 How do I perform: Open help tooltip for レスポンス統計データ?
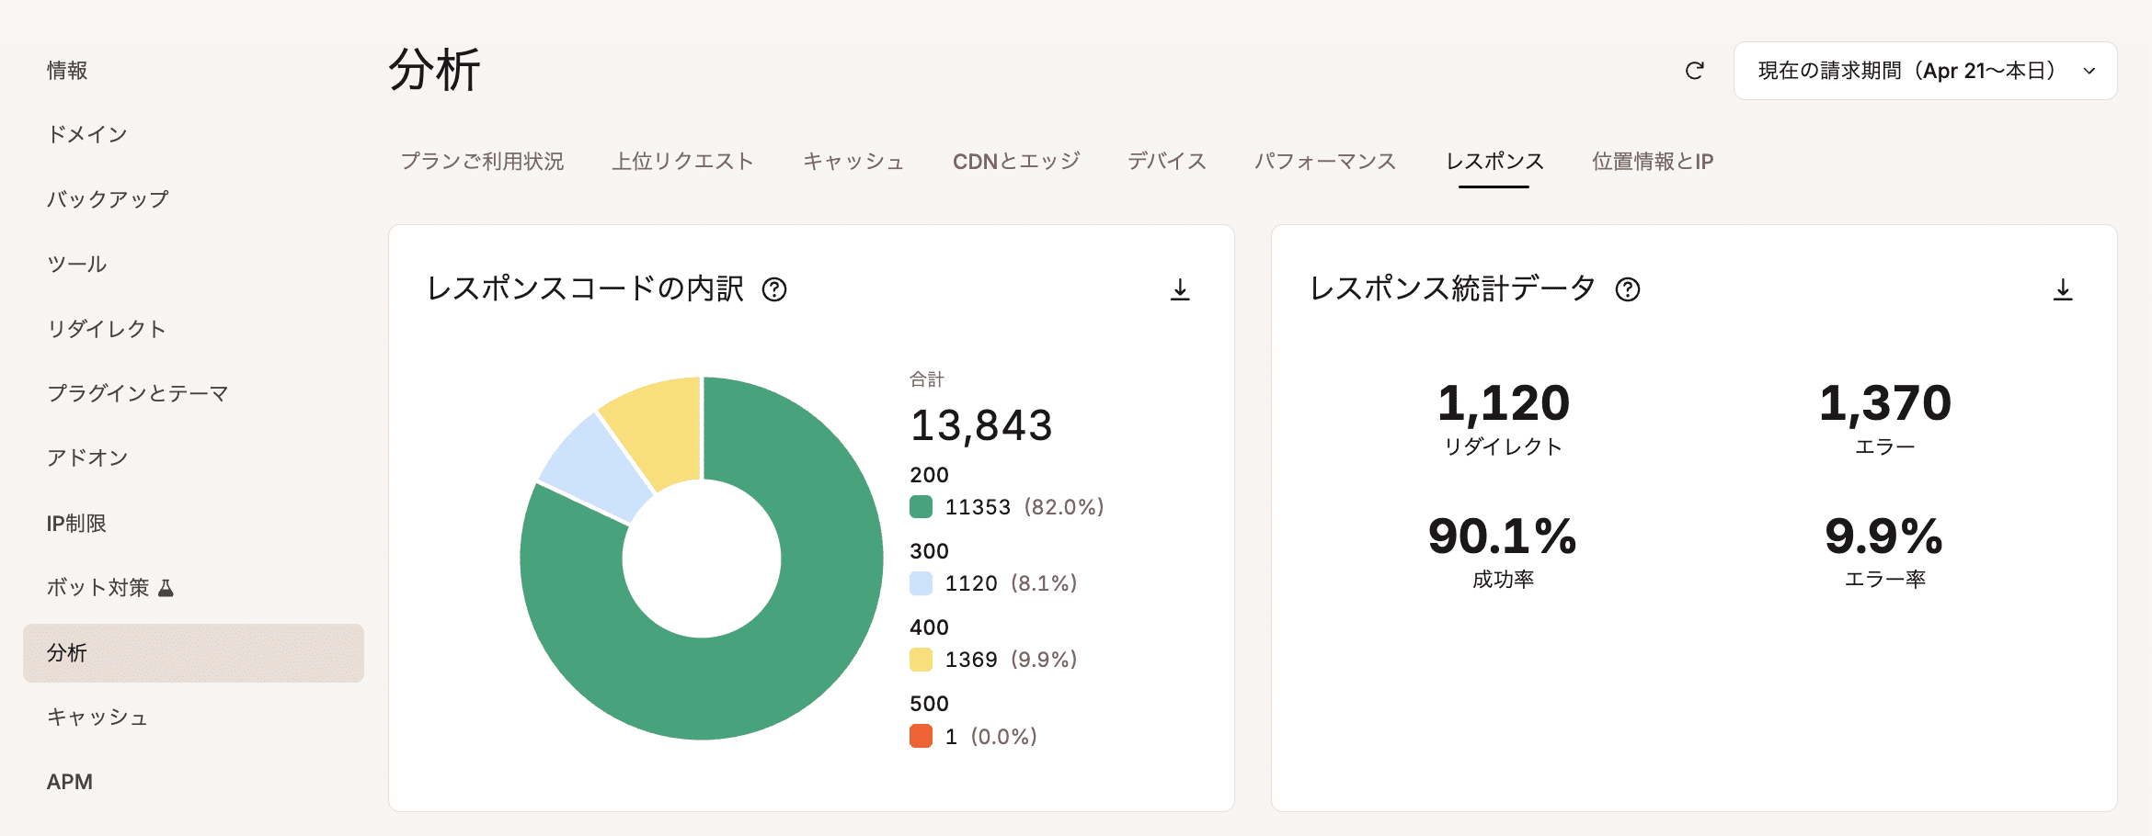(1628, 289)
